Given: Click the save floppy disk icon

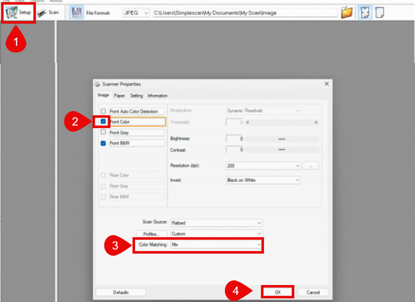Looking at the screenshot, I should click(77, 12).
